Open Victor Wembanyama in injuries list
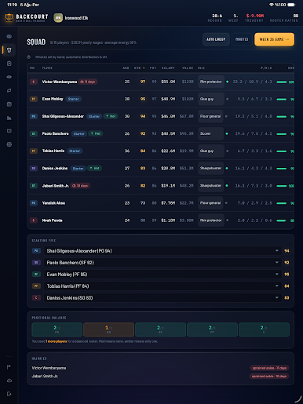 49,368
